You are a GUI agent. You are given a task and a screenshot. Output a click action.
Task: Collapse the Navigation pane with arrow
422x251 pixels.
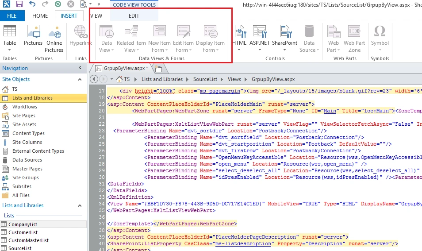[x=80, y=68]
